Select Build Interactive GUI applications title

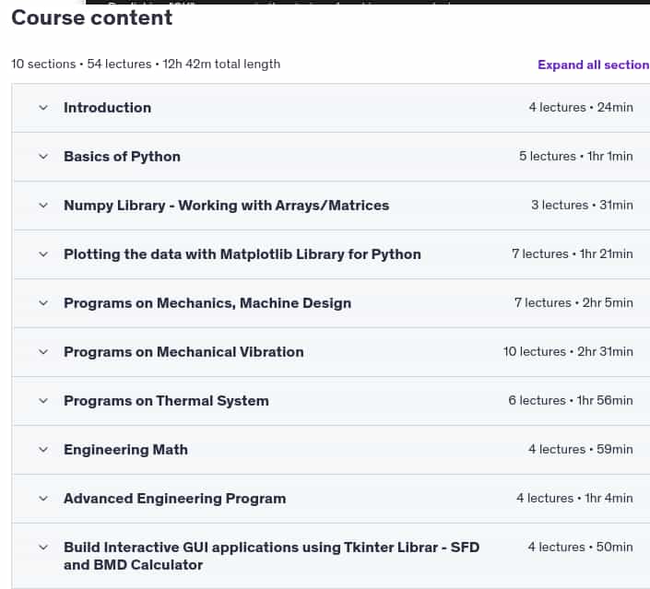[x=271, y=556]
